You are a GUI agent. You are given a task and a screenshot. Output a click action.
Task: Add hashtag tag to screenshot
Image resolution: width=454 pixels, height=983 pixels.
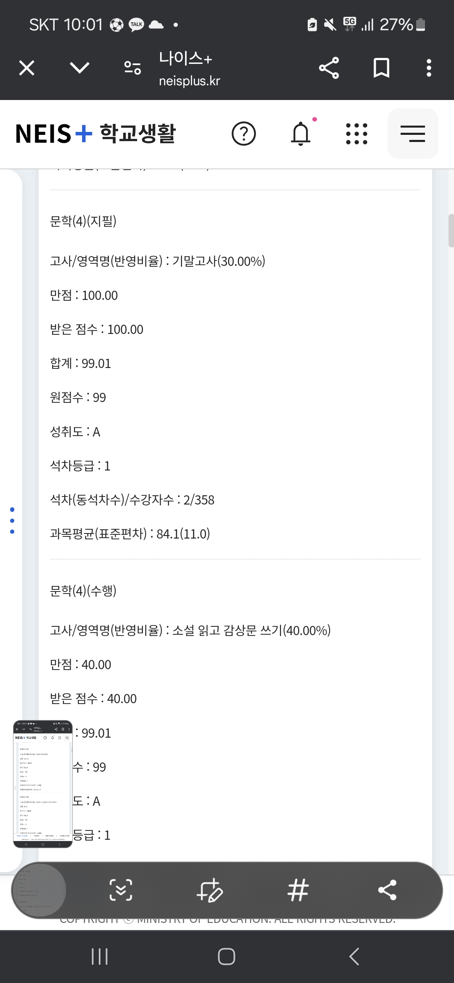298,890
